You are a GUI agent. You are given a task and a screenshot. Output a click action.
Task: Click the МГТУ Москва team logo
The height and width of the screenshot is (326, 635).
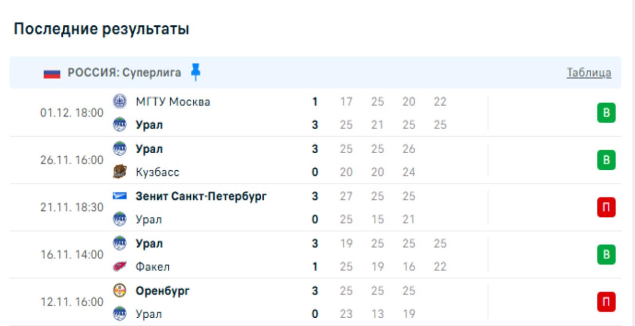click(119, 102)
